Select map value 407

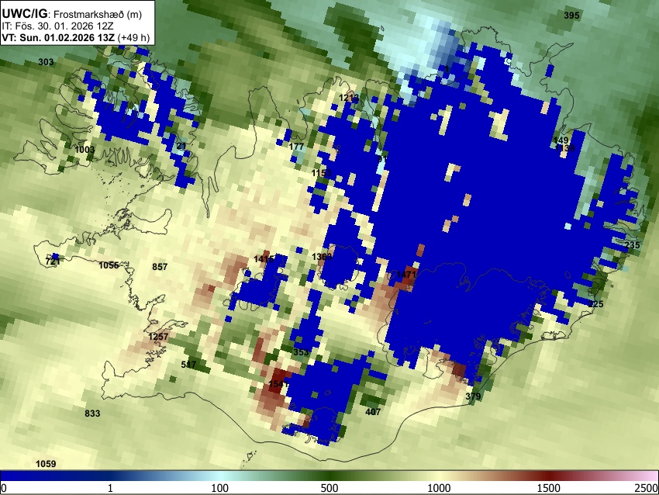pyautogui.click(x=373, y=412)
